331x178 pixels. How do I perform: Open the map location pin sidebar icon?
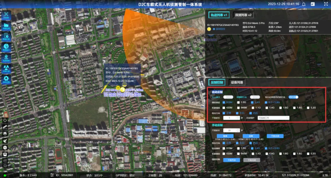[6, 58]
